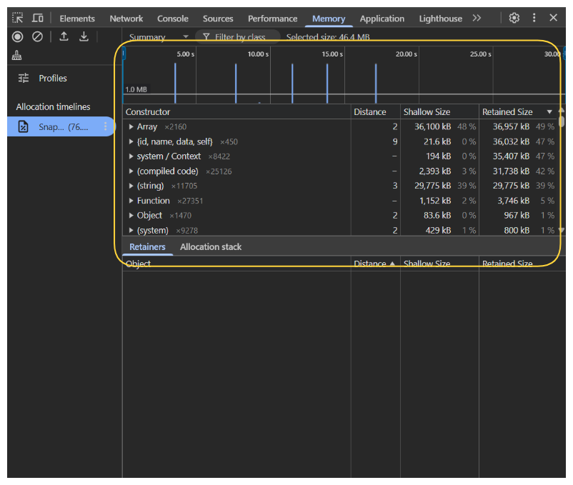Screen dimensions: 573x485
Task: Select the Retainers tab
Action: (x=147, y=247)
